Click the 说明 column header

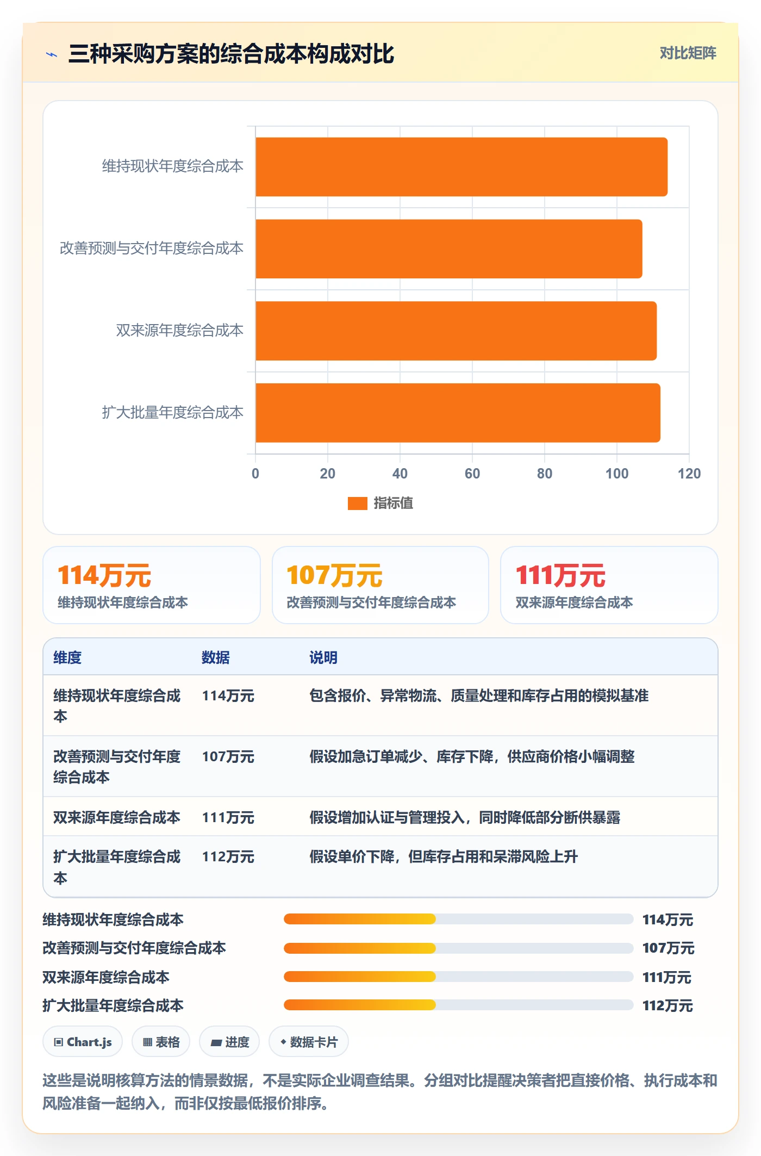[x=323, y=657]
